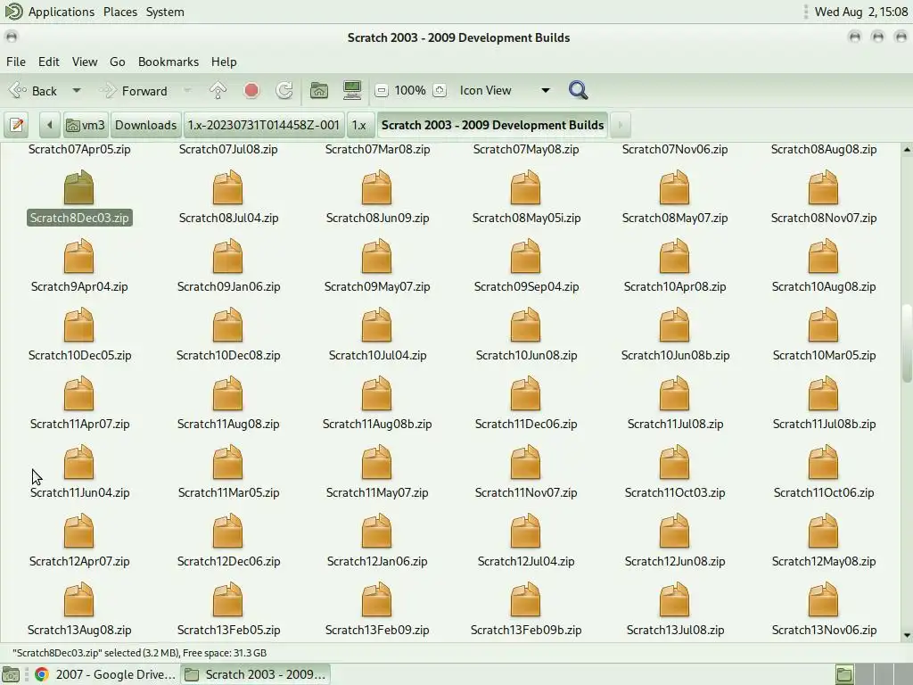The image size is (913, 685).
Task: Select the Scratch13Feb09b.zip archive icon
Action: pyautogui.click(x=526, y=600)
